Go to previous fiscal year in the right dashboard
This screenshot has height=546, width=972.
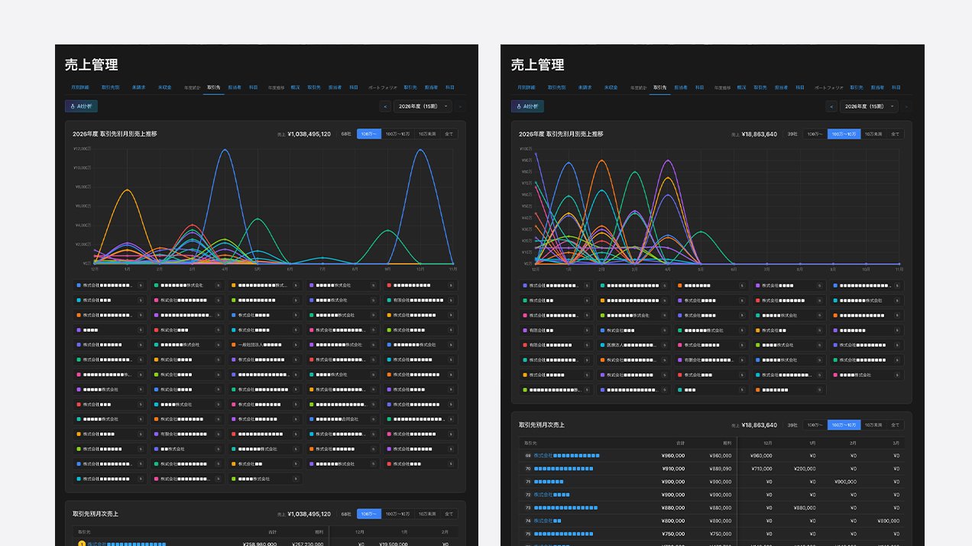point(831,106)
